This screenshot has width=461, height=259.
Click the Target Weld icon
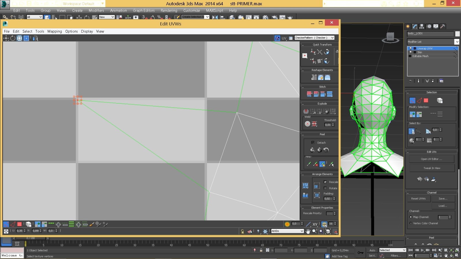(308, 124)
